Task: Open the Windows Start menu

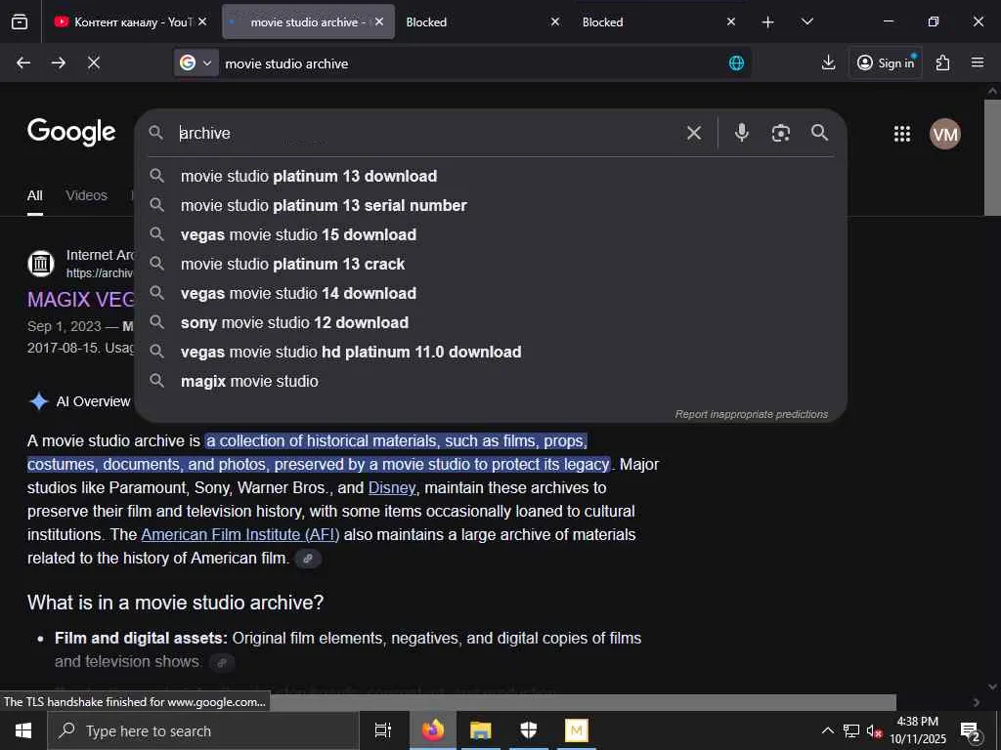Action: coord(23,730)
